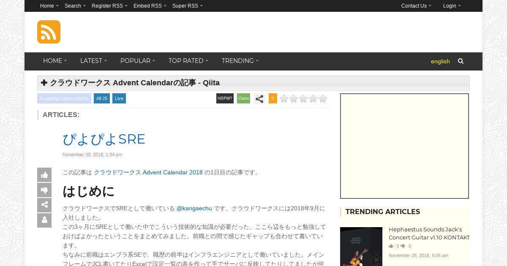Viewport: 507px width, 266px height.
Task: Expand the Embed RSS menu
Action: 150,6
